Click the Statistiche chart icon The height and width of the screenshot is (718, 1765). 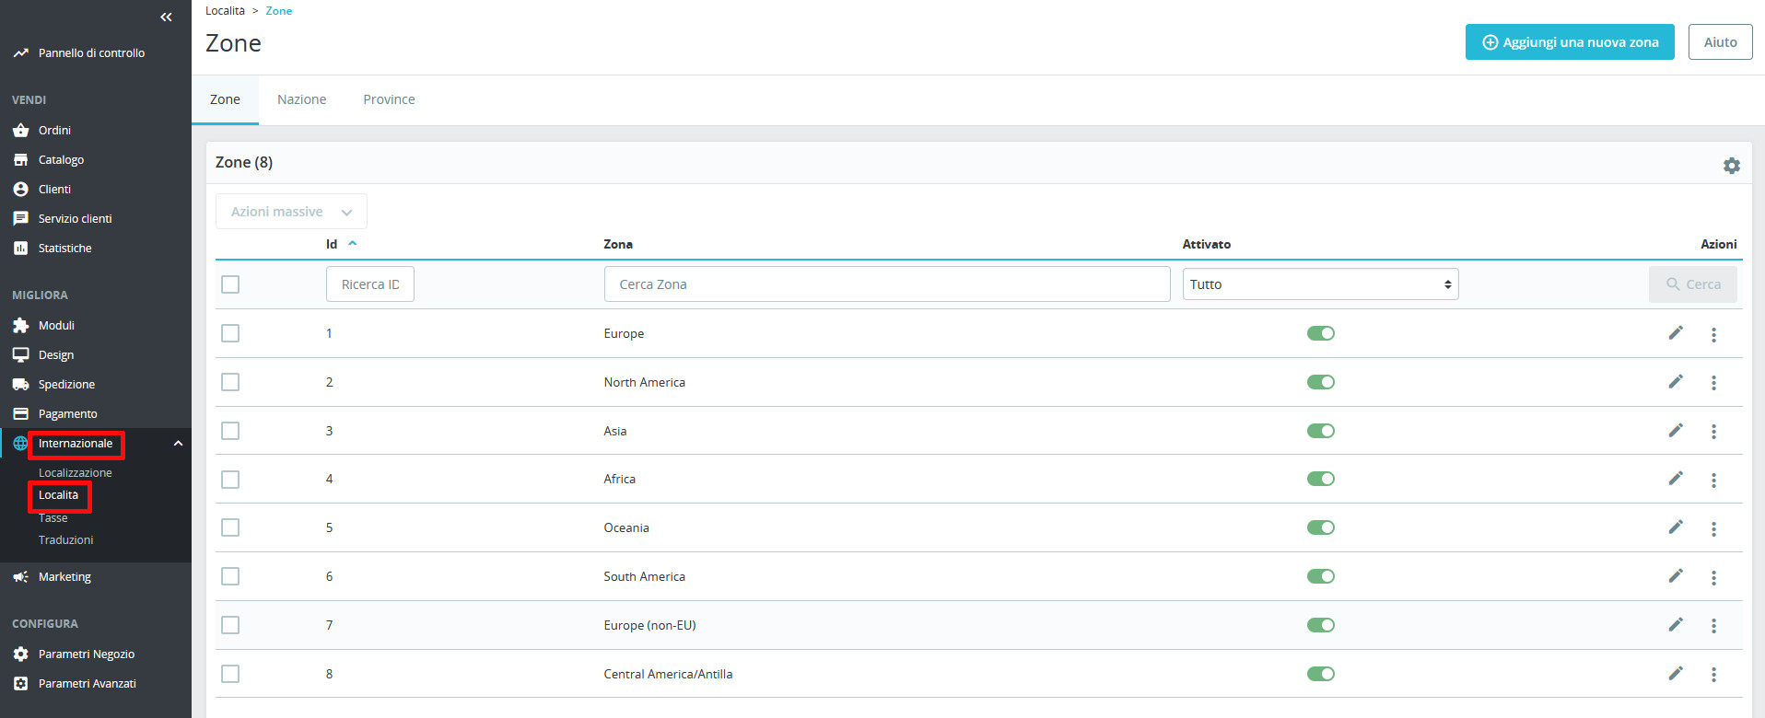tap(20, 249)
